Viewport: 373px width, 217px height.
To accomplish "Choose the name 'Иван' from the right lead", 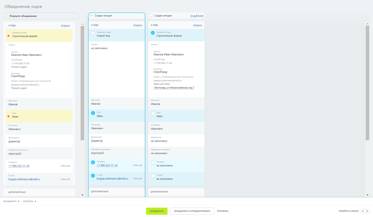I will coord(153,113).
